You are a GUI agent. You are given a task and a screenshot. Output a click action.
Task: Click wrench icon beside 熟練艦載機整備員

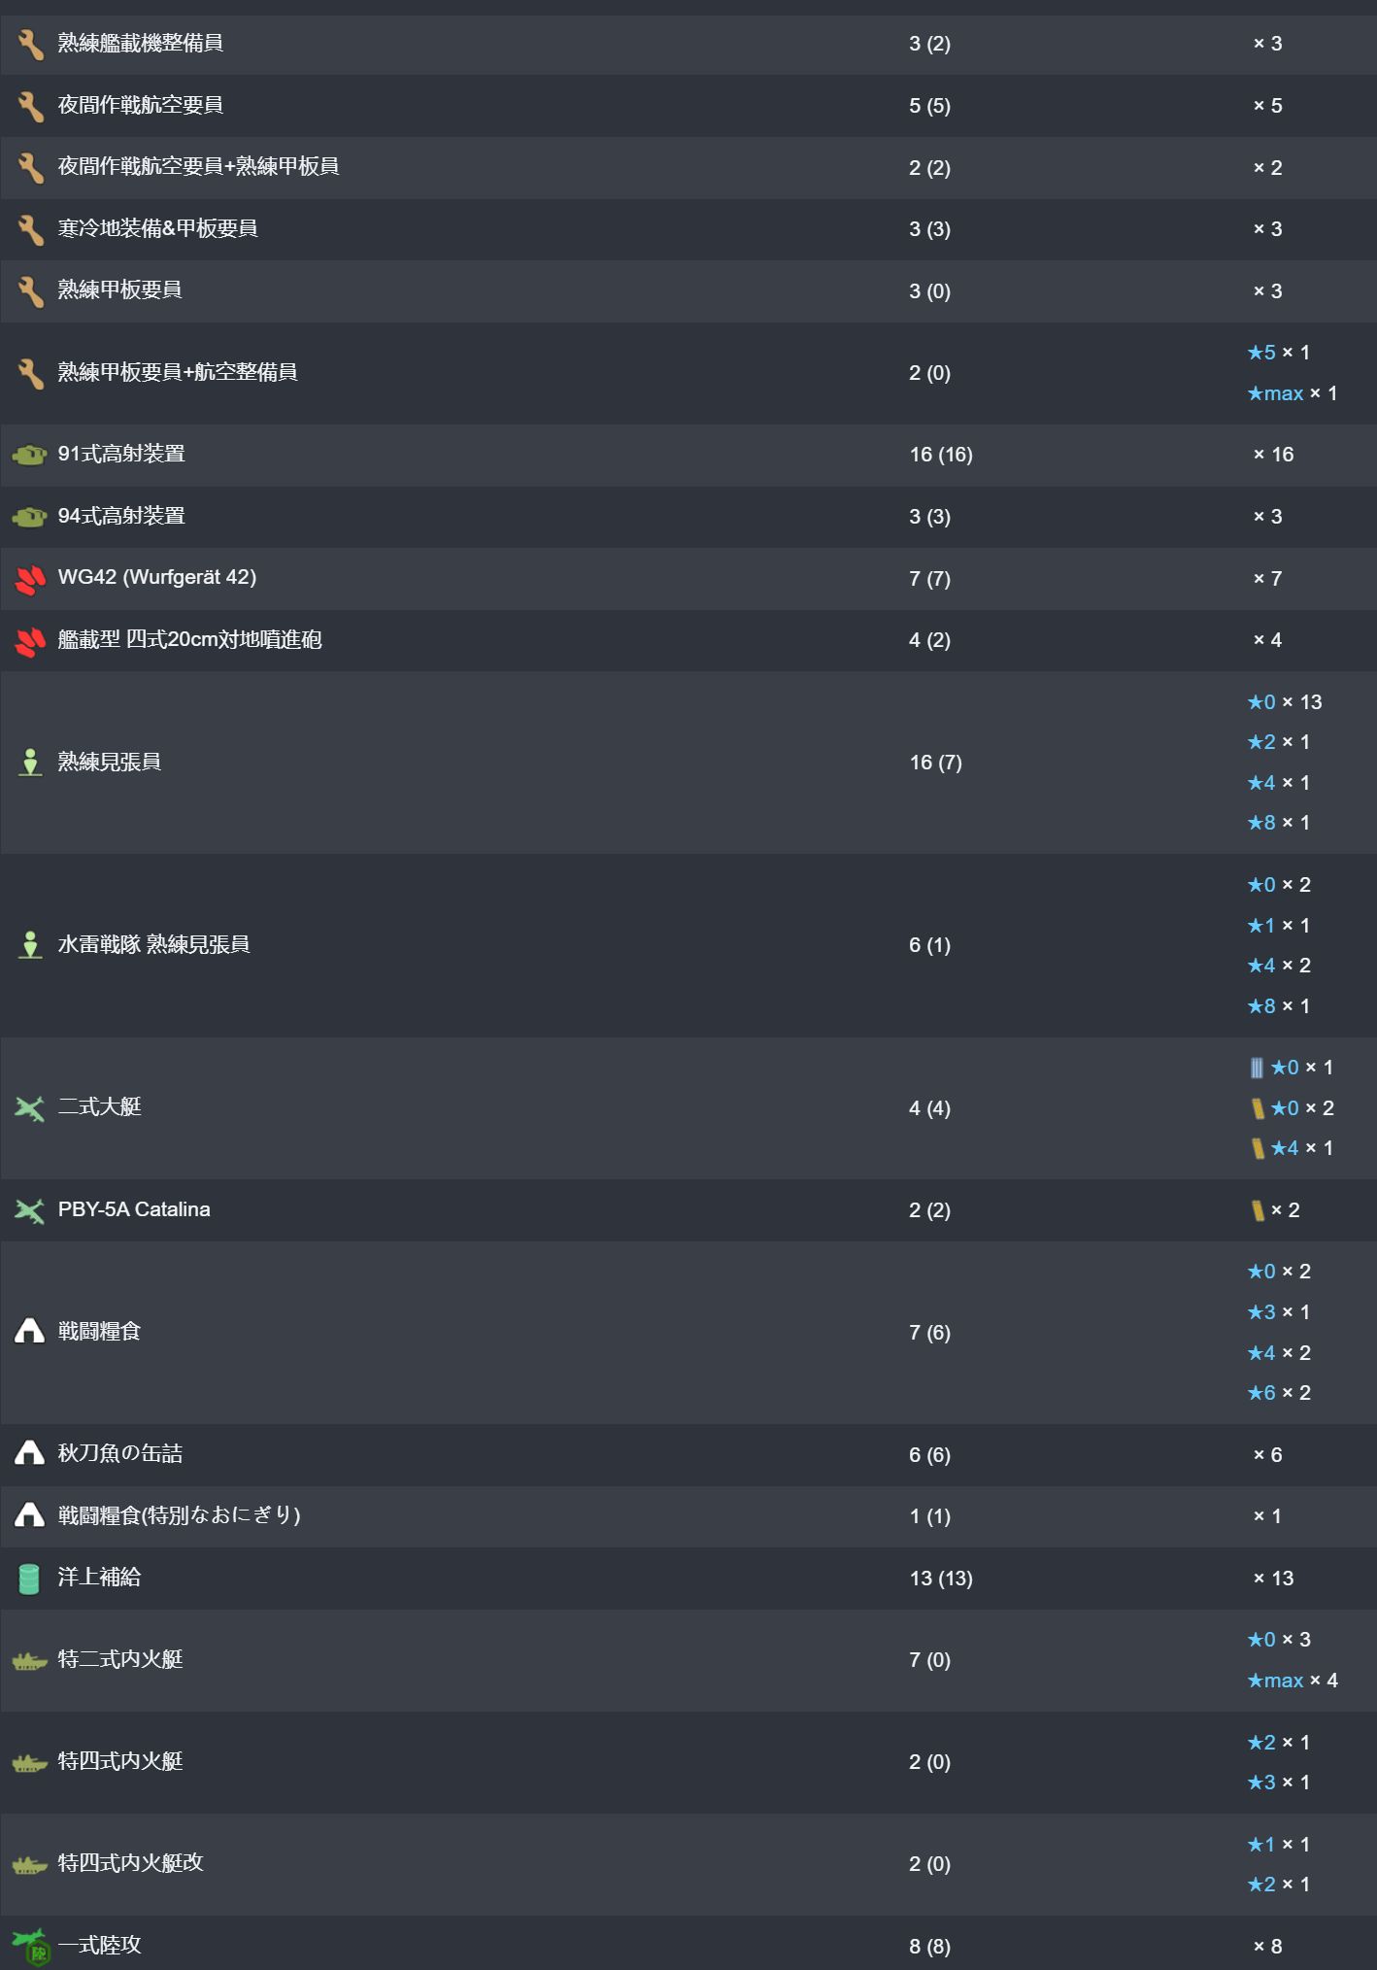pyautogui.click(x=30, y=44)
